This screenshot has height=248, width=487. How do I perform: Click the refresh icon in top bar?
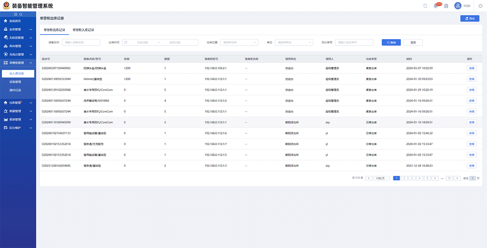(x=425, y=6)
